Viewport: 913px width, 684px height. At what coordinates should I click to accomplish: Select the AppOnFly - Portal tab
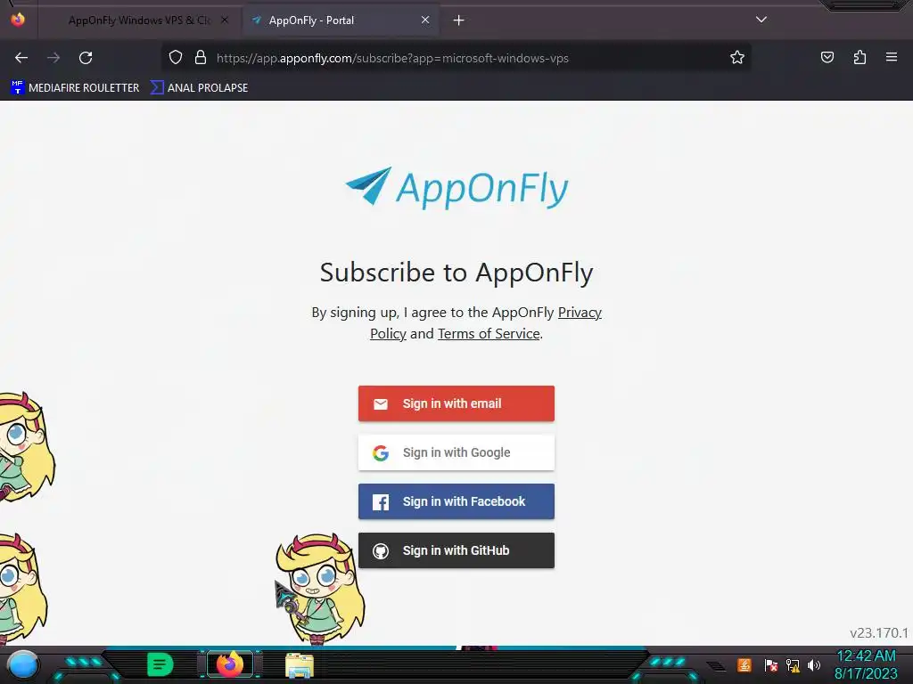(x=341, y=20)
